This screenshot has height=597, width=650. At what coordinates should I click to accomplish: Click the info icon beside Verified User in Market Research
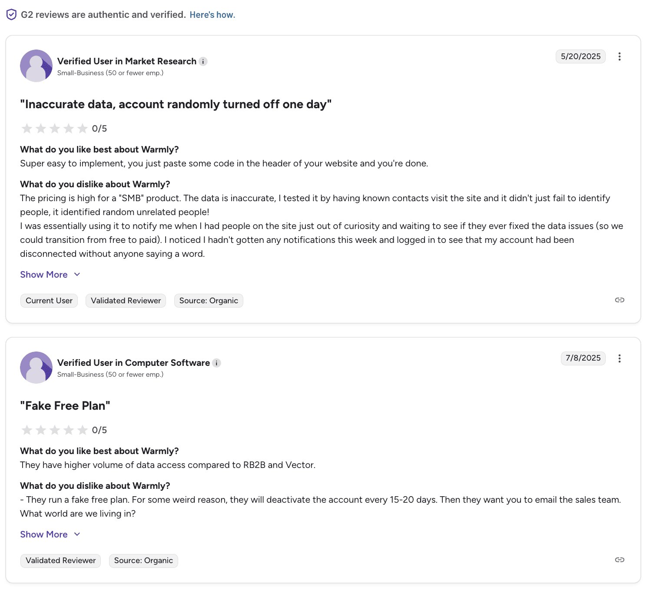click(203, 61)
